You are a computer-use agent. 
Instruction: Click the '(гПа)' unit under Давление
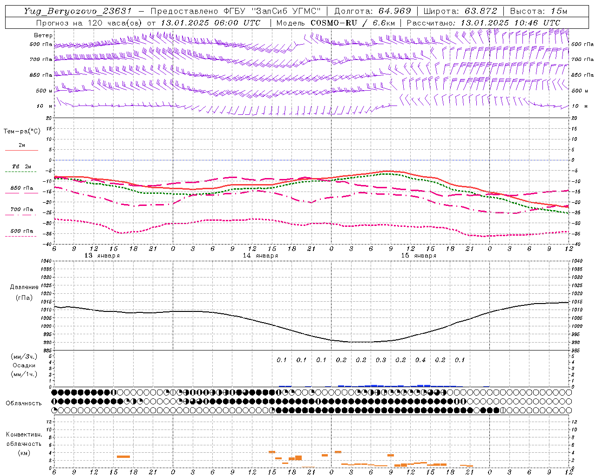[24, 298]
